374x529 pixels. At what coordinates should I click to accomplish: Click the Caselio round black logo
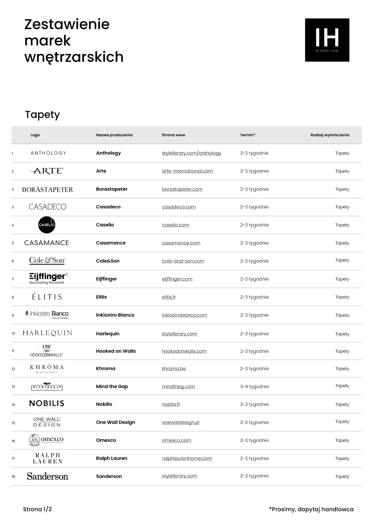pos(47,225)
